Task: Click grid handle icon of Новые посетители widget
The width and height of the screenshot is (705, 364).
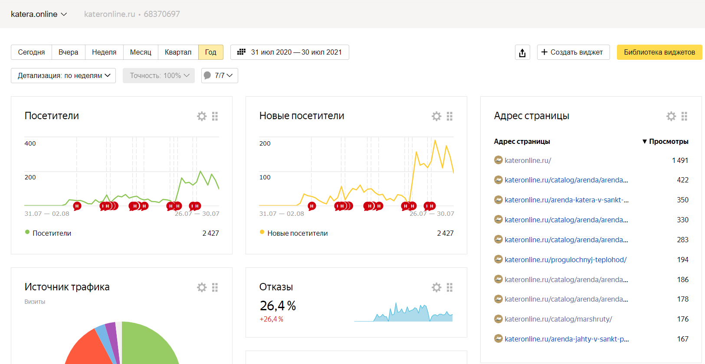Action: tap(449, 116)
